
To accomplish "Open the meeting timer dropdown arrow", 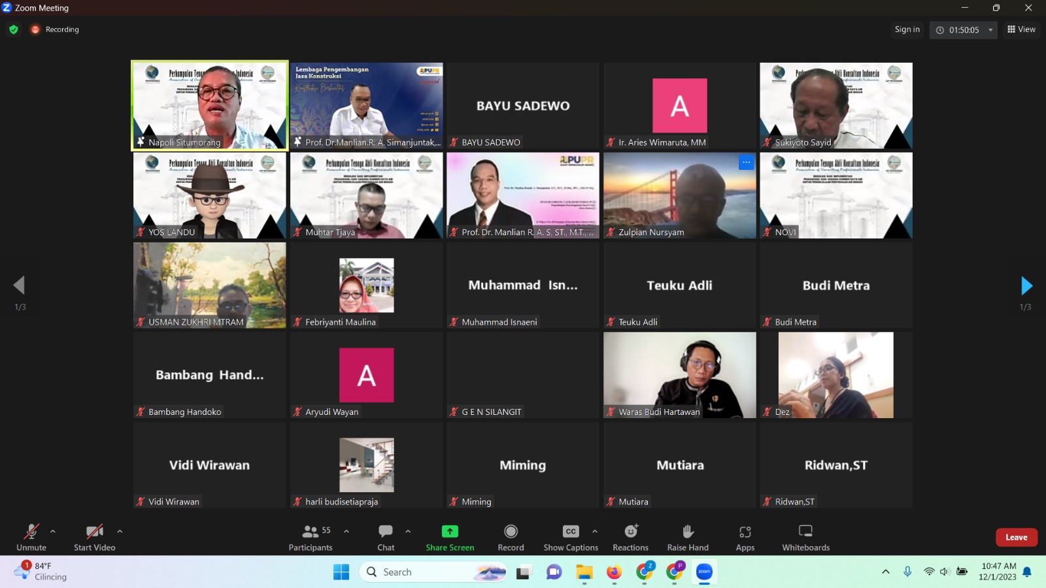I will click(990, 30).
